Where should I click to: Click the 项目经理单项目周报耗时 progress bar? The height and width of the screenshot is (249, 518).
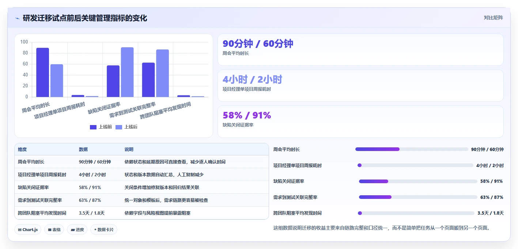(x=415, y=165)
